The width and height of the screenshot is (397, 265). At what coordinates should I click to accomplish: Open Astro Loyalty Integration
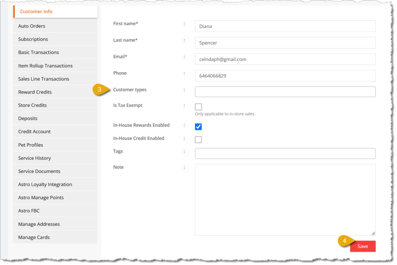(55, 184)
